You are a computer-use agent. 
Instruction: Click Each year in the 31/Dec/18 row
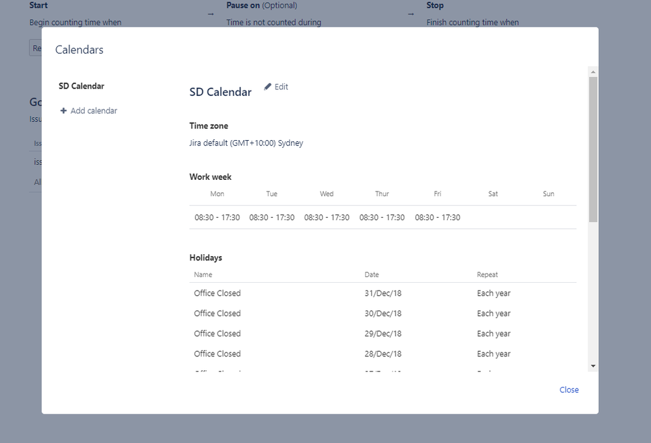[x=494, y=293]
